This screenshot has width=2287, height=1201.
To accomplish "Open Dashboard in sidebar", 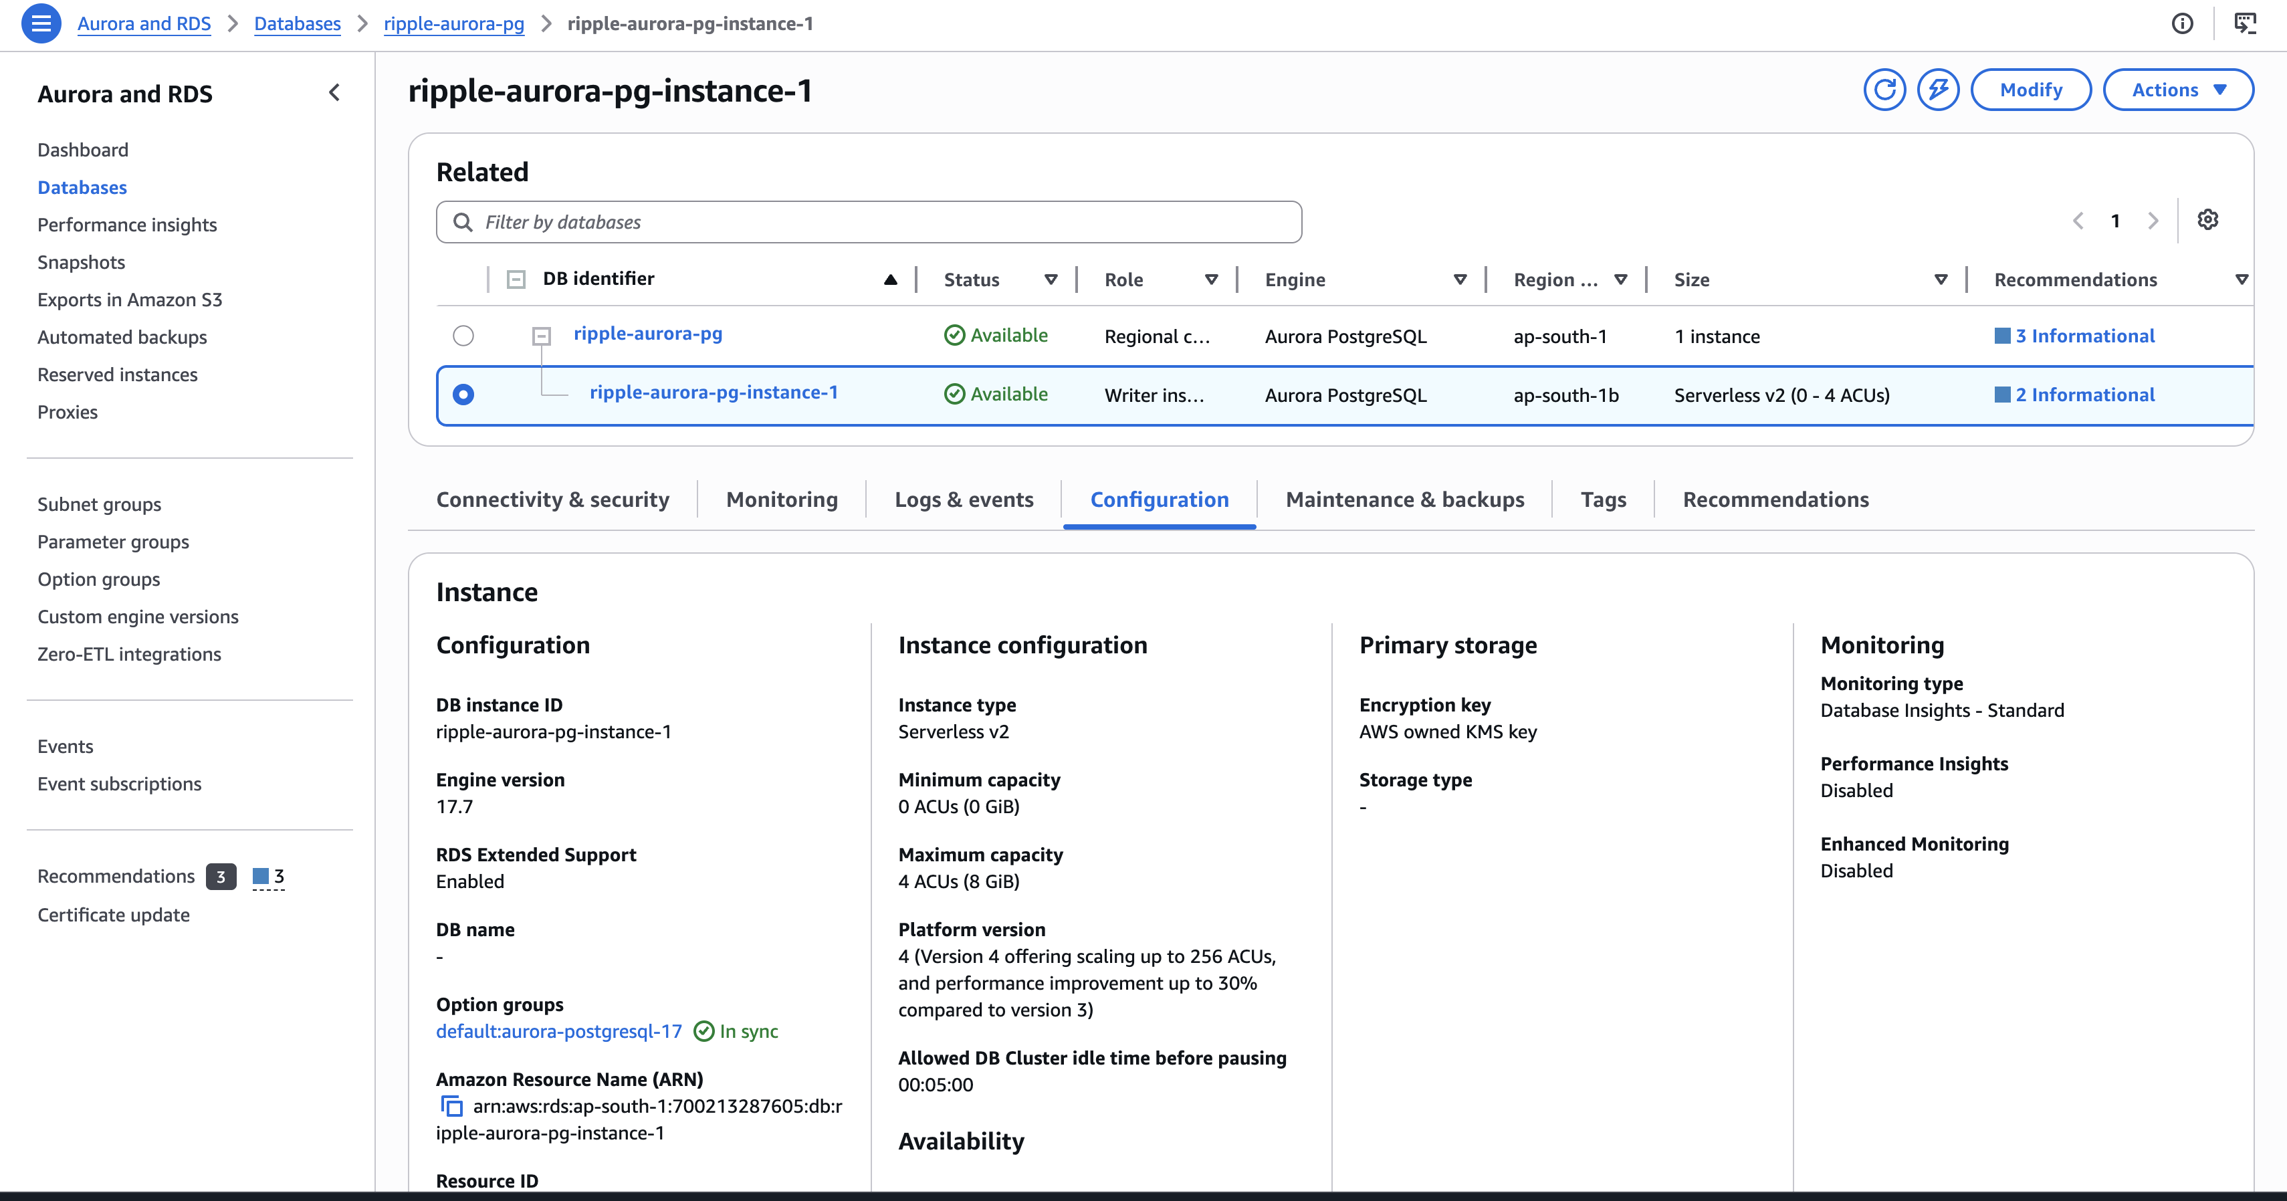I will tap(82, 150).
